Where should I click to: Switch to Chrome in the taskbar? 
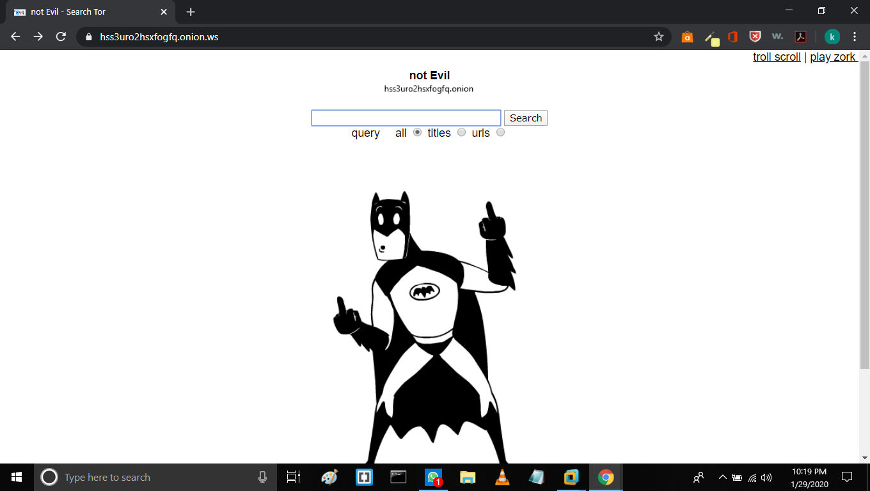[x=606, y=477]
